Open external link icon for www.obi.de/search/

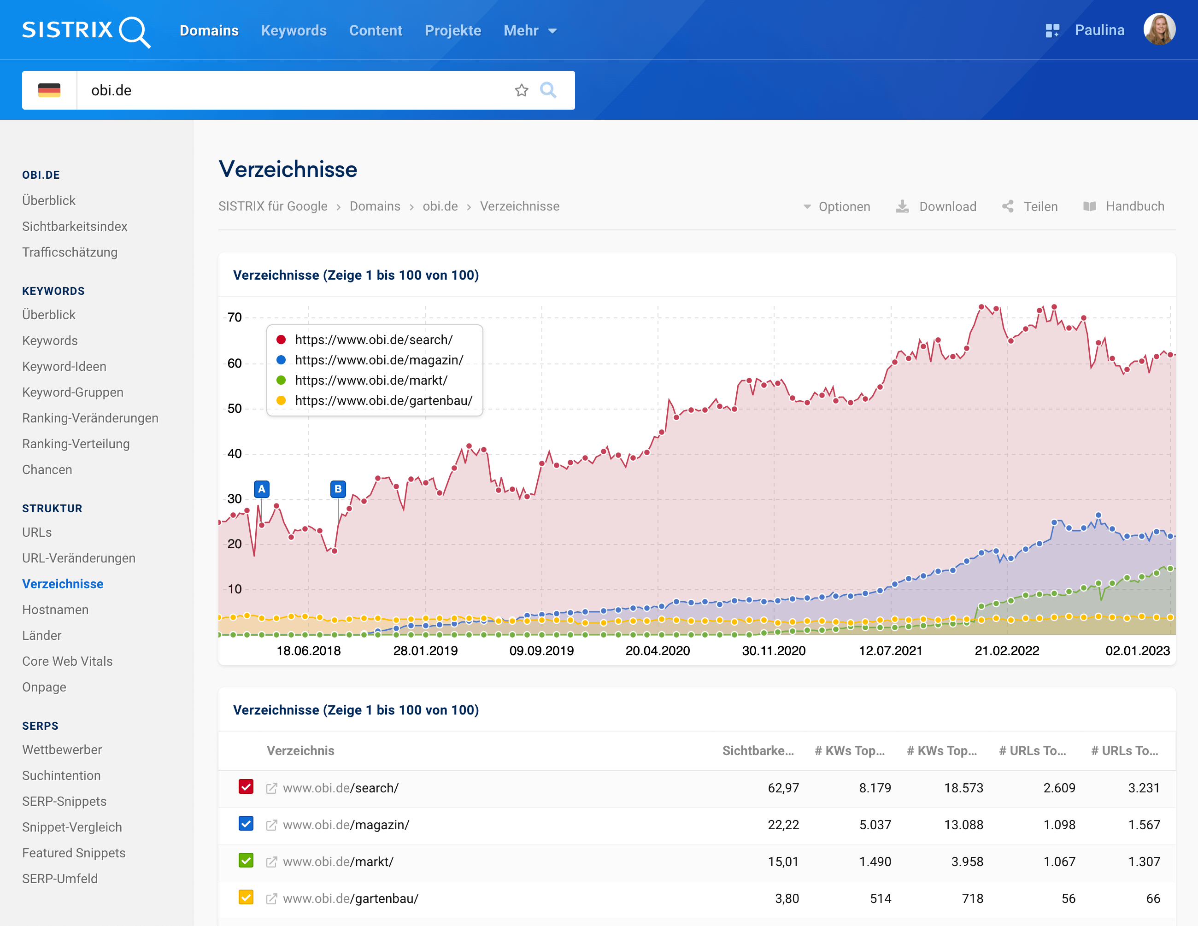pos(271,788)
